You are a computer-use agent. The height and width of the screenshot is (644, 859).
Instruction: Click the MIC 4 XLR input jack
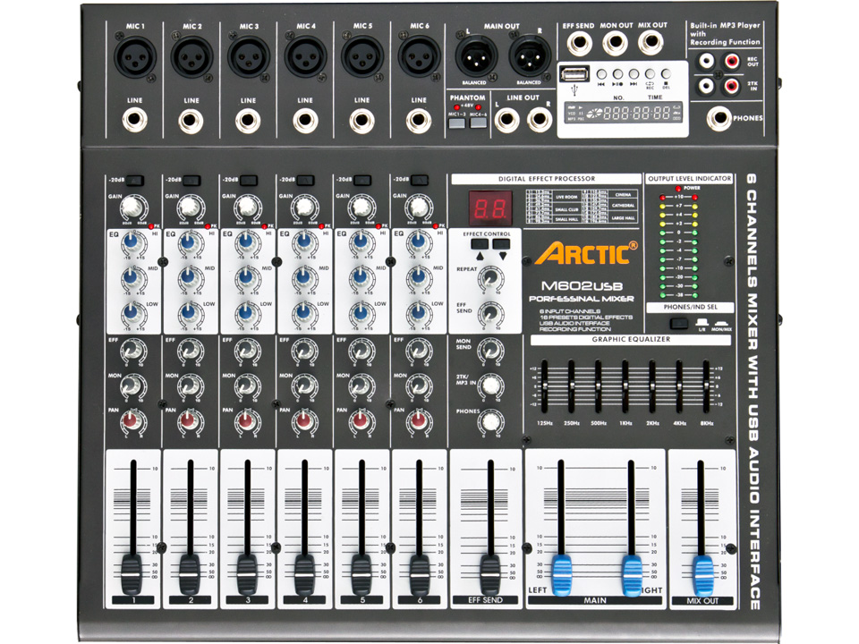tap(305, 55)
